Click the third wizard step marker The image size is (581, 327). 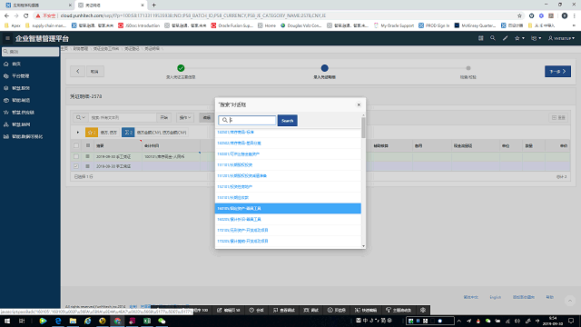pyautogui.click(x=468, y=68)
